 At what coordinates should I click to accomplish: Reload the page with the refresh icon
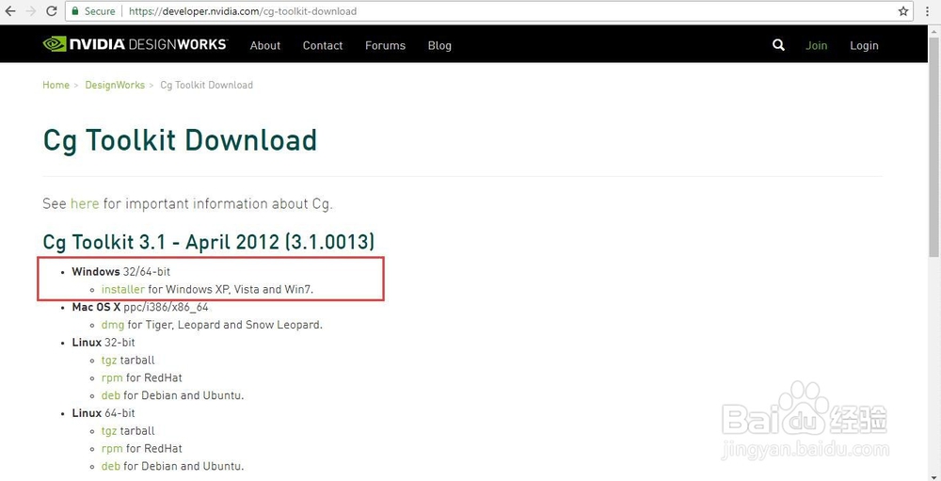tap(52, 10)
